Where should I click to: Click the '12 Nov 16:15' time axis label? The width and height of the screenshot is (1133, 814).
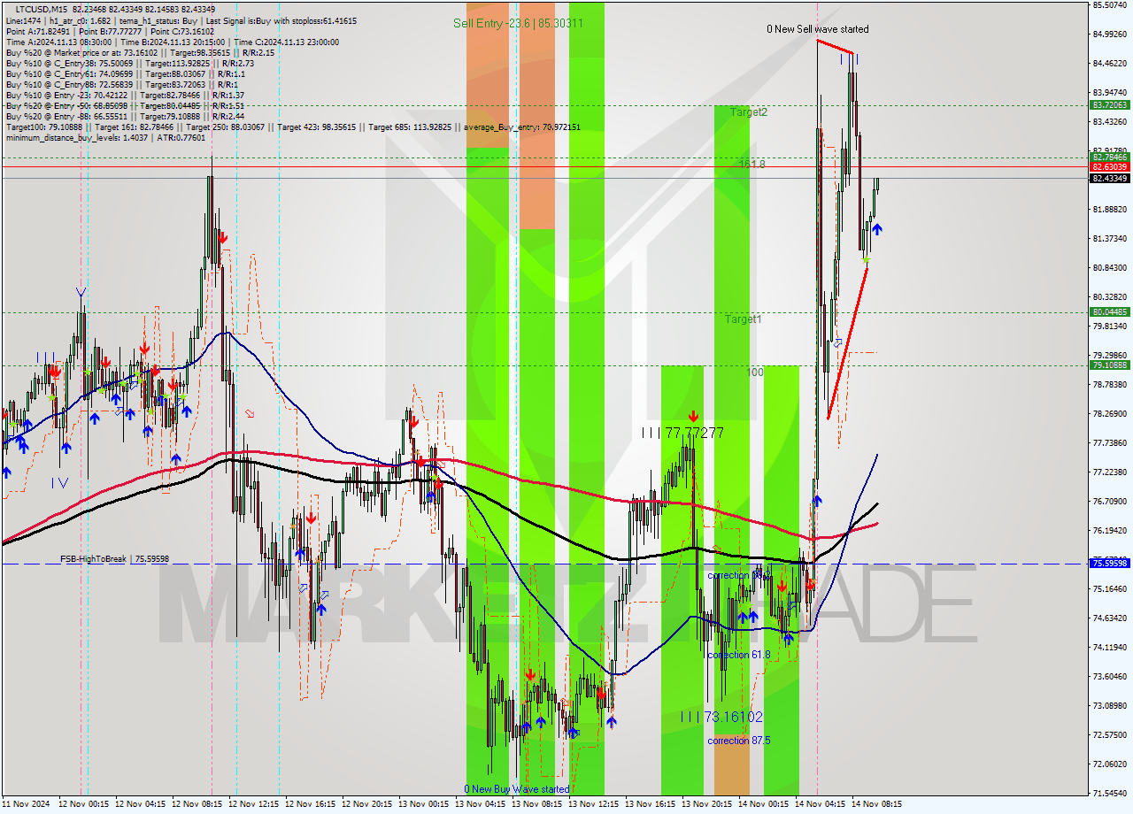point(310,804)
